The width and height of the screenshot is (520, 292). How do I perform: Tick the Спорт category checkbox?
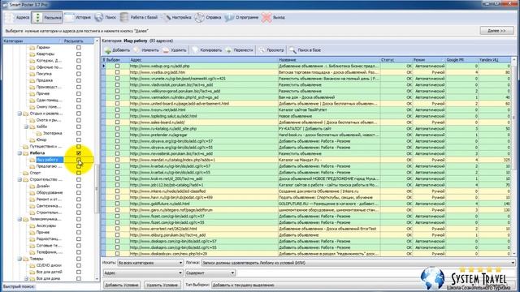[x=79, y=173]
